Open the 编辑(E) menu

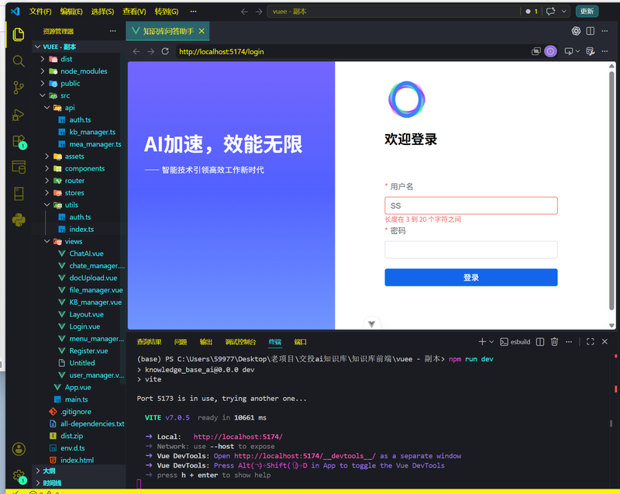coord(71,12)
